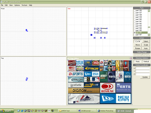
Task: Click the ERTS Electronic Arts texture
Action: [124, 88]
